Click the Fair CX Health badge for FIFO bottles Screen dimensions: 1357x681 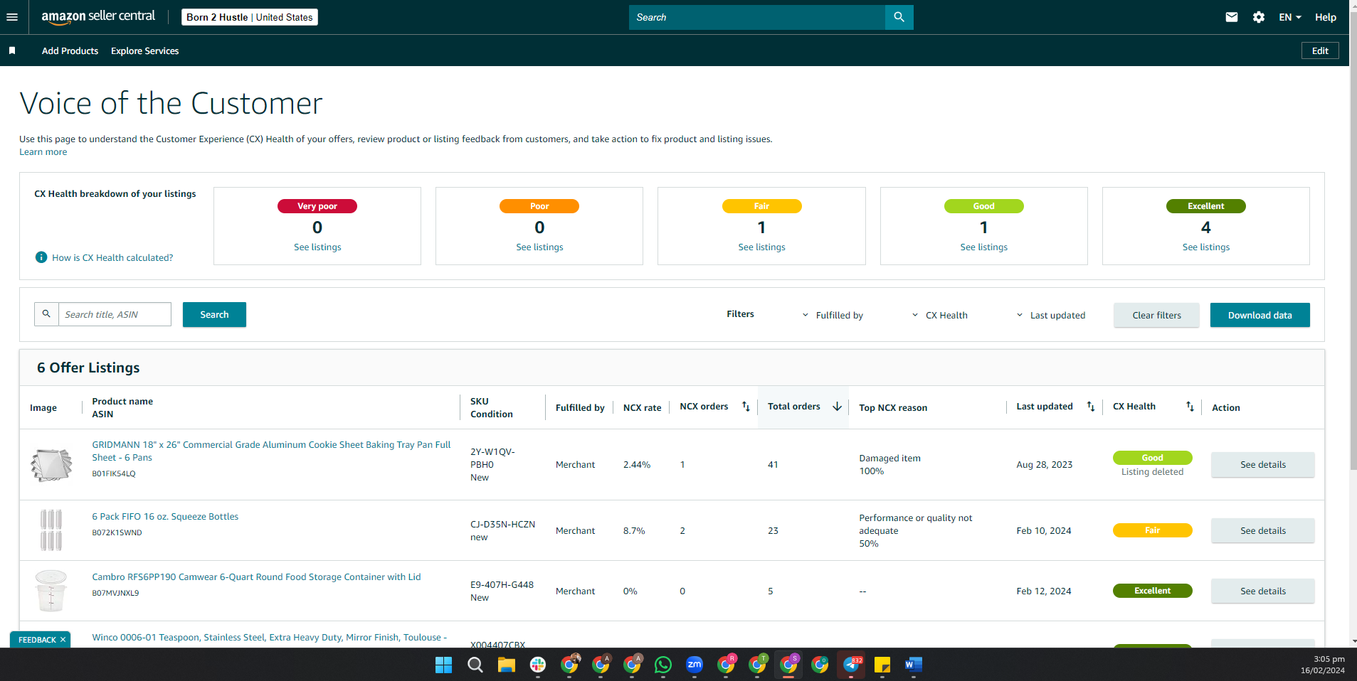(1152, 530)
